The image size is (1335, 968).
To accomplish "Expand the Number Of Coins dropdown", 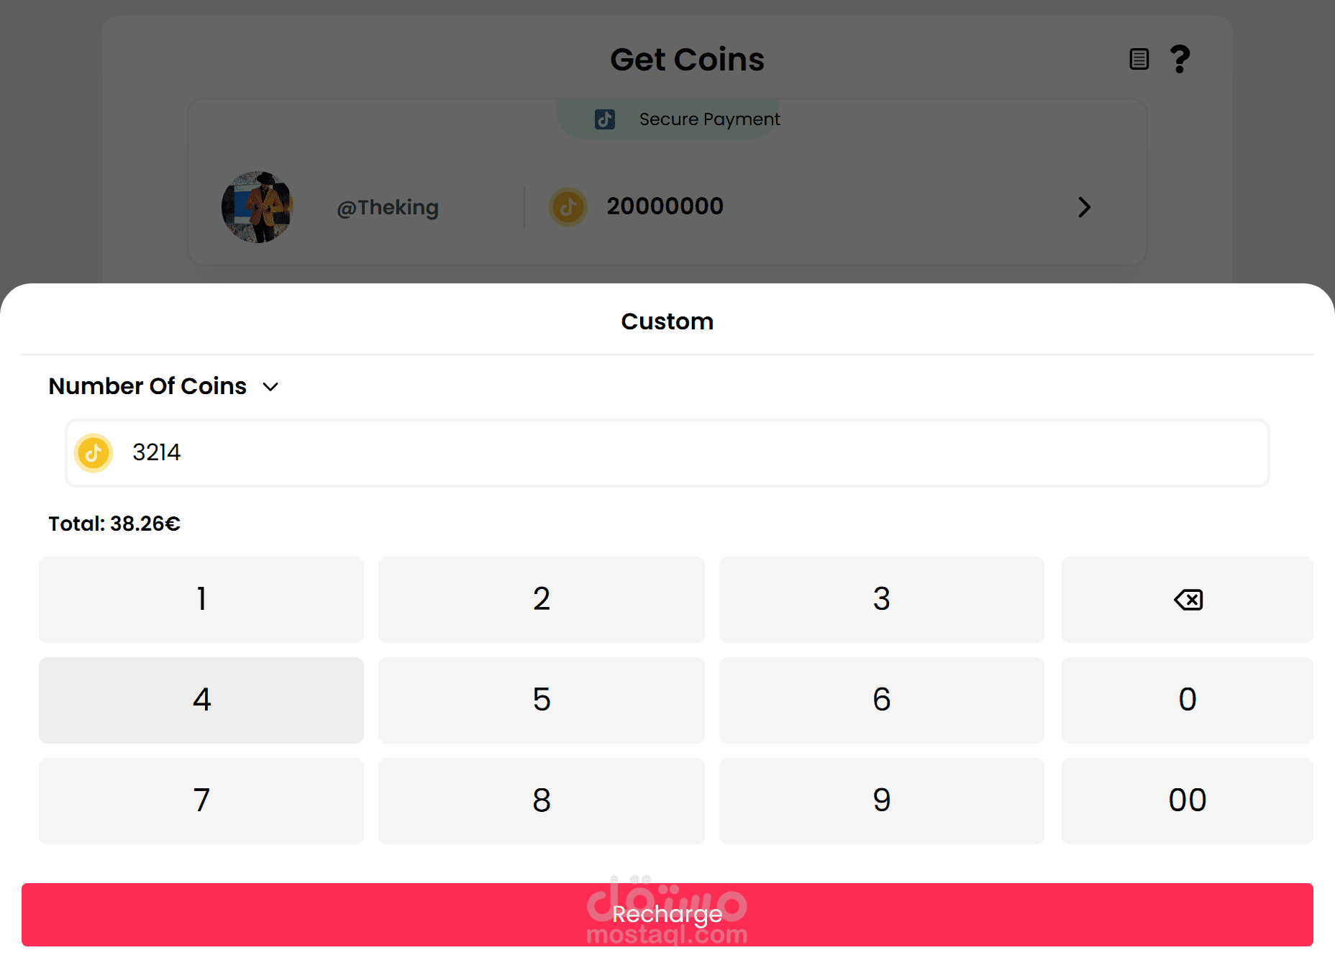I will coord(270,387).
